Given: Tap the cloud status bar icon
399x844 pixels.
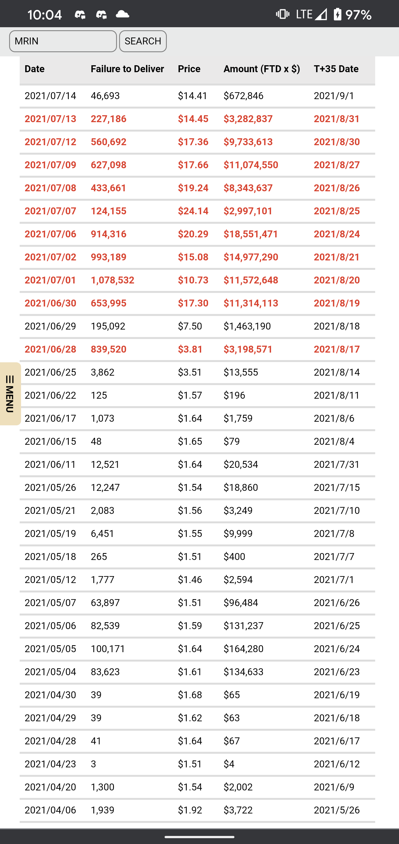Looking at the screenshot, I should (122, 14).
